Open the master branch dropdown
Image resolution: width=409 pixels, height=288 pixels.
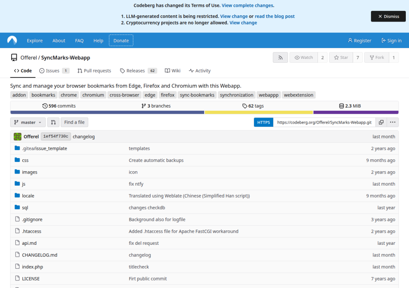point(28,122)
